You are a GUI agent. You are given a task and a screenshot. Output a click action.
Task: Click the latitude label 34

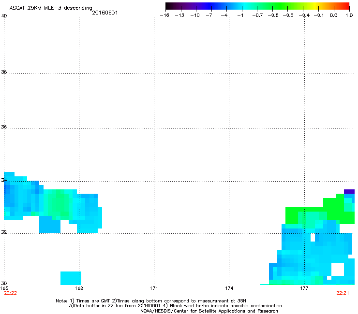[4, 180]
